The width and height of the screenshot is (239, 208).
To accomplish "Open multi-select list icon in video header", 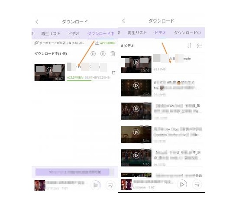I will point(199,46).
